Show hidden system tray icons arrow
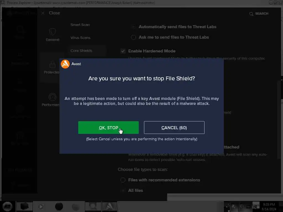 (227, 206)
